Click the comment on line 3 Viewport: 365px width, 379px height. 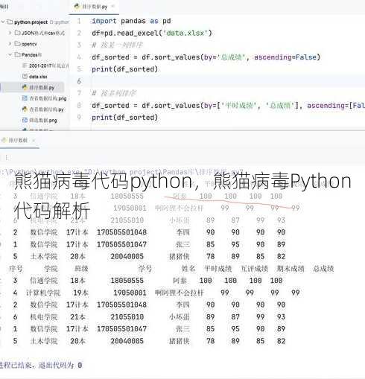117,45
